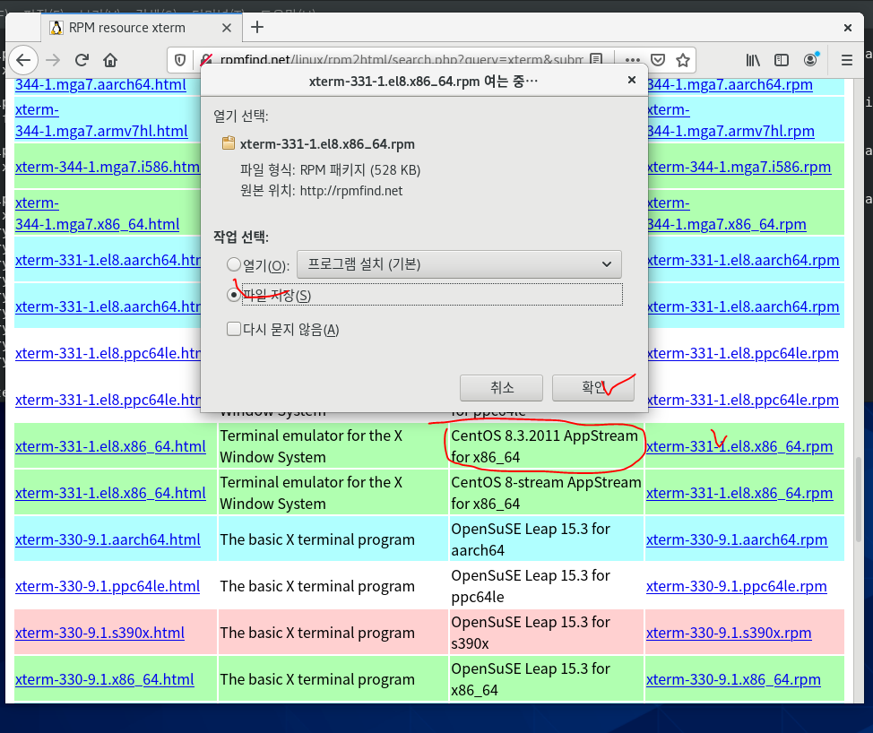Viewport: 873px width, 733px height.
Task: Click 'CentOS 8-stream AppStream for x86_64' cell
Action: coord(546,493)
